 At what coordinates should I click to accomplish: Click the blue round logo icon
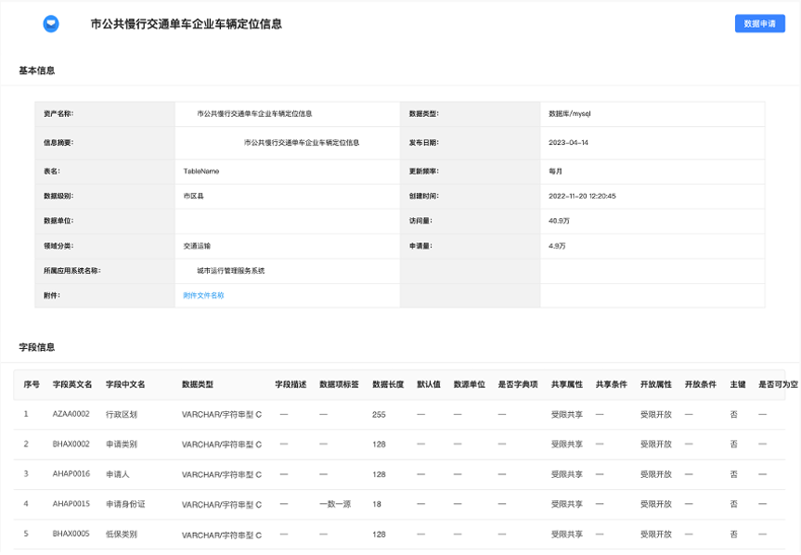[x=51, y=23]
